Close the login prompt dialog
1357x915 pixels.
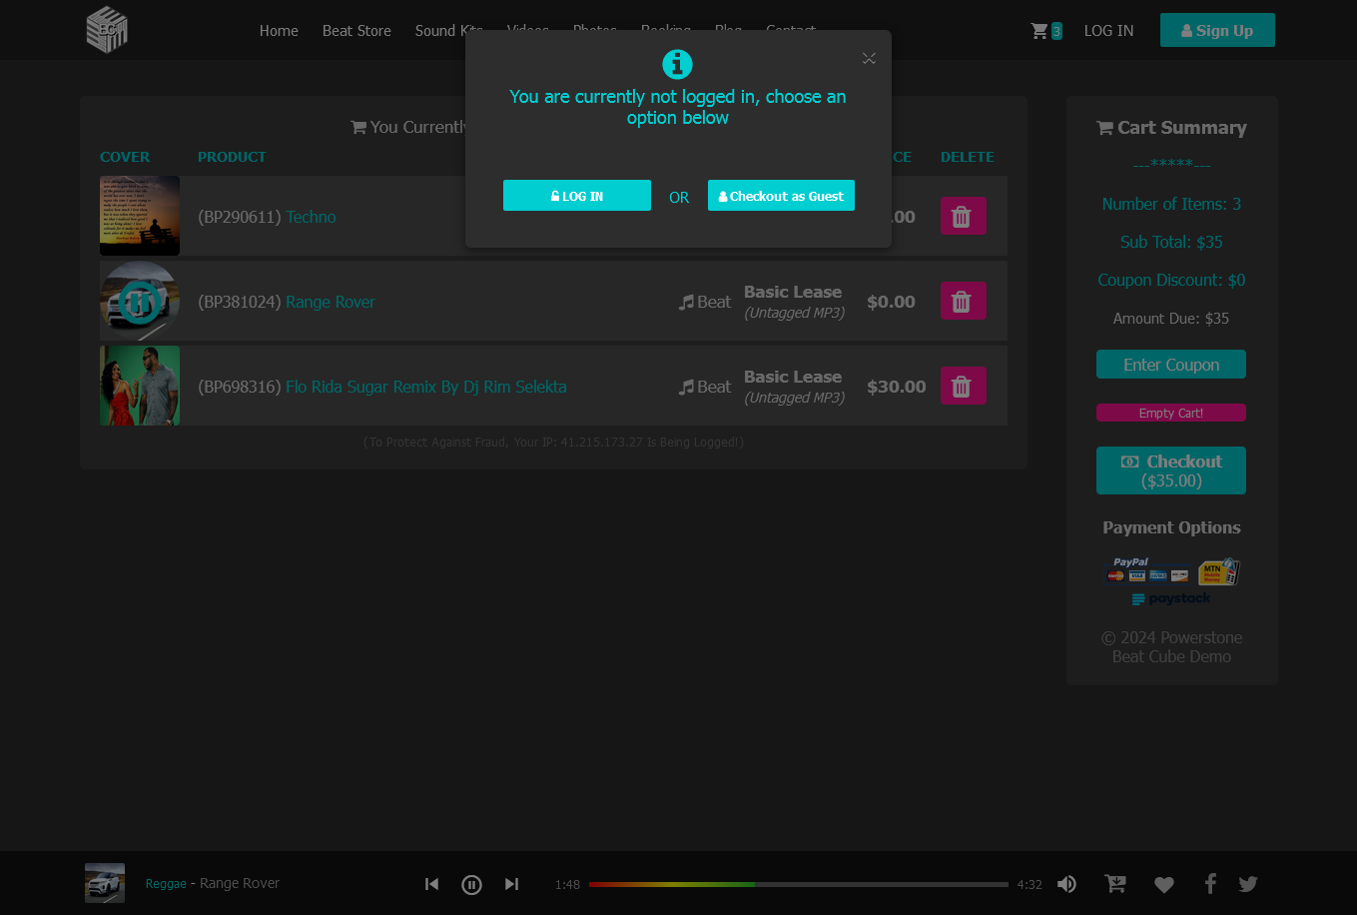[869, 59]
